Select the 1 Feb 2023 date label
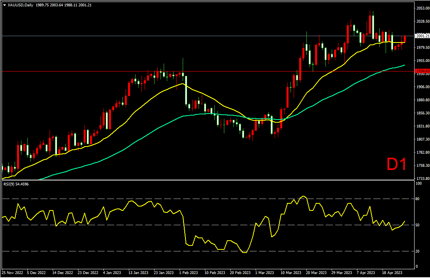This screenshot has height=278, width=430. 188,273
